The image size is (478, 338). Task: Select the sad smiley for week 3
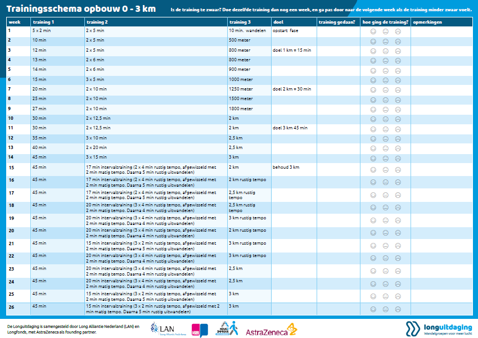[x=398, y=51]
